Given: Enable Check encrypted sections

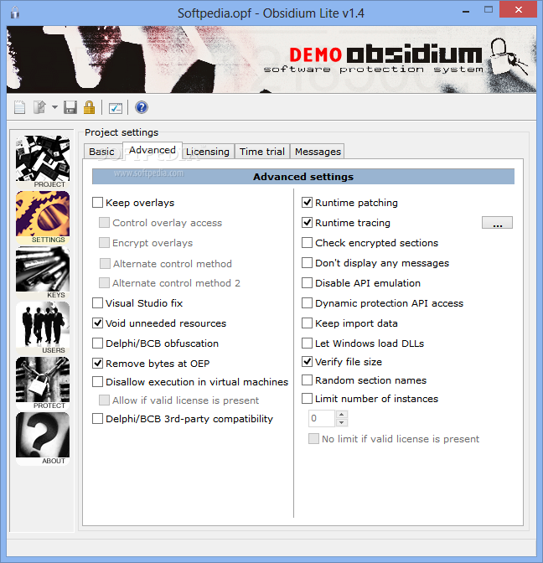Looking at the screenshot, I should [307, 243].
